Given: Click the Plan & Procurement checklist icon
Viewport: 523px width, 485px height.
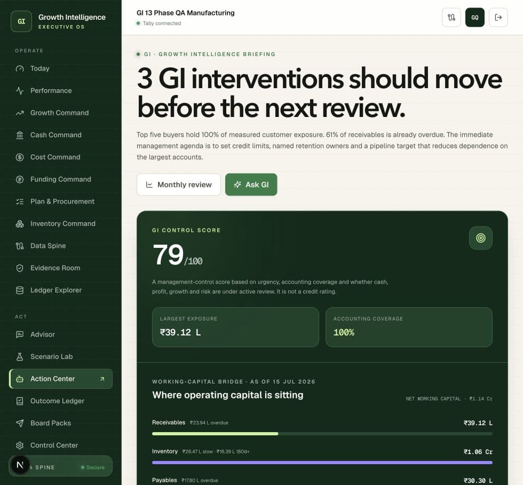Looking at the screenshot, I should [x=20, y=201].
